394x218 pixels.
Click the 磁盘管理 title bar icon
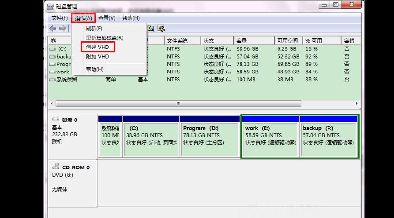(x=50, y=7)
